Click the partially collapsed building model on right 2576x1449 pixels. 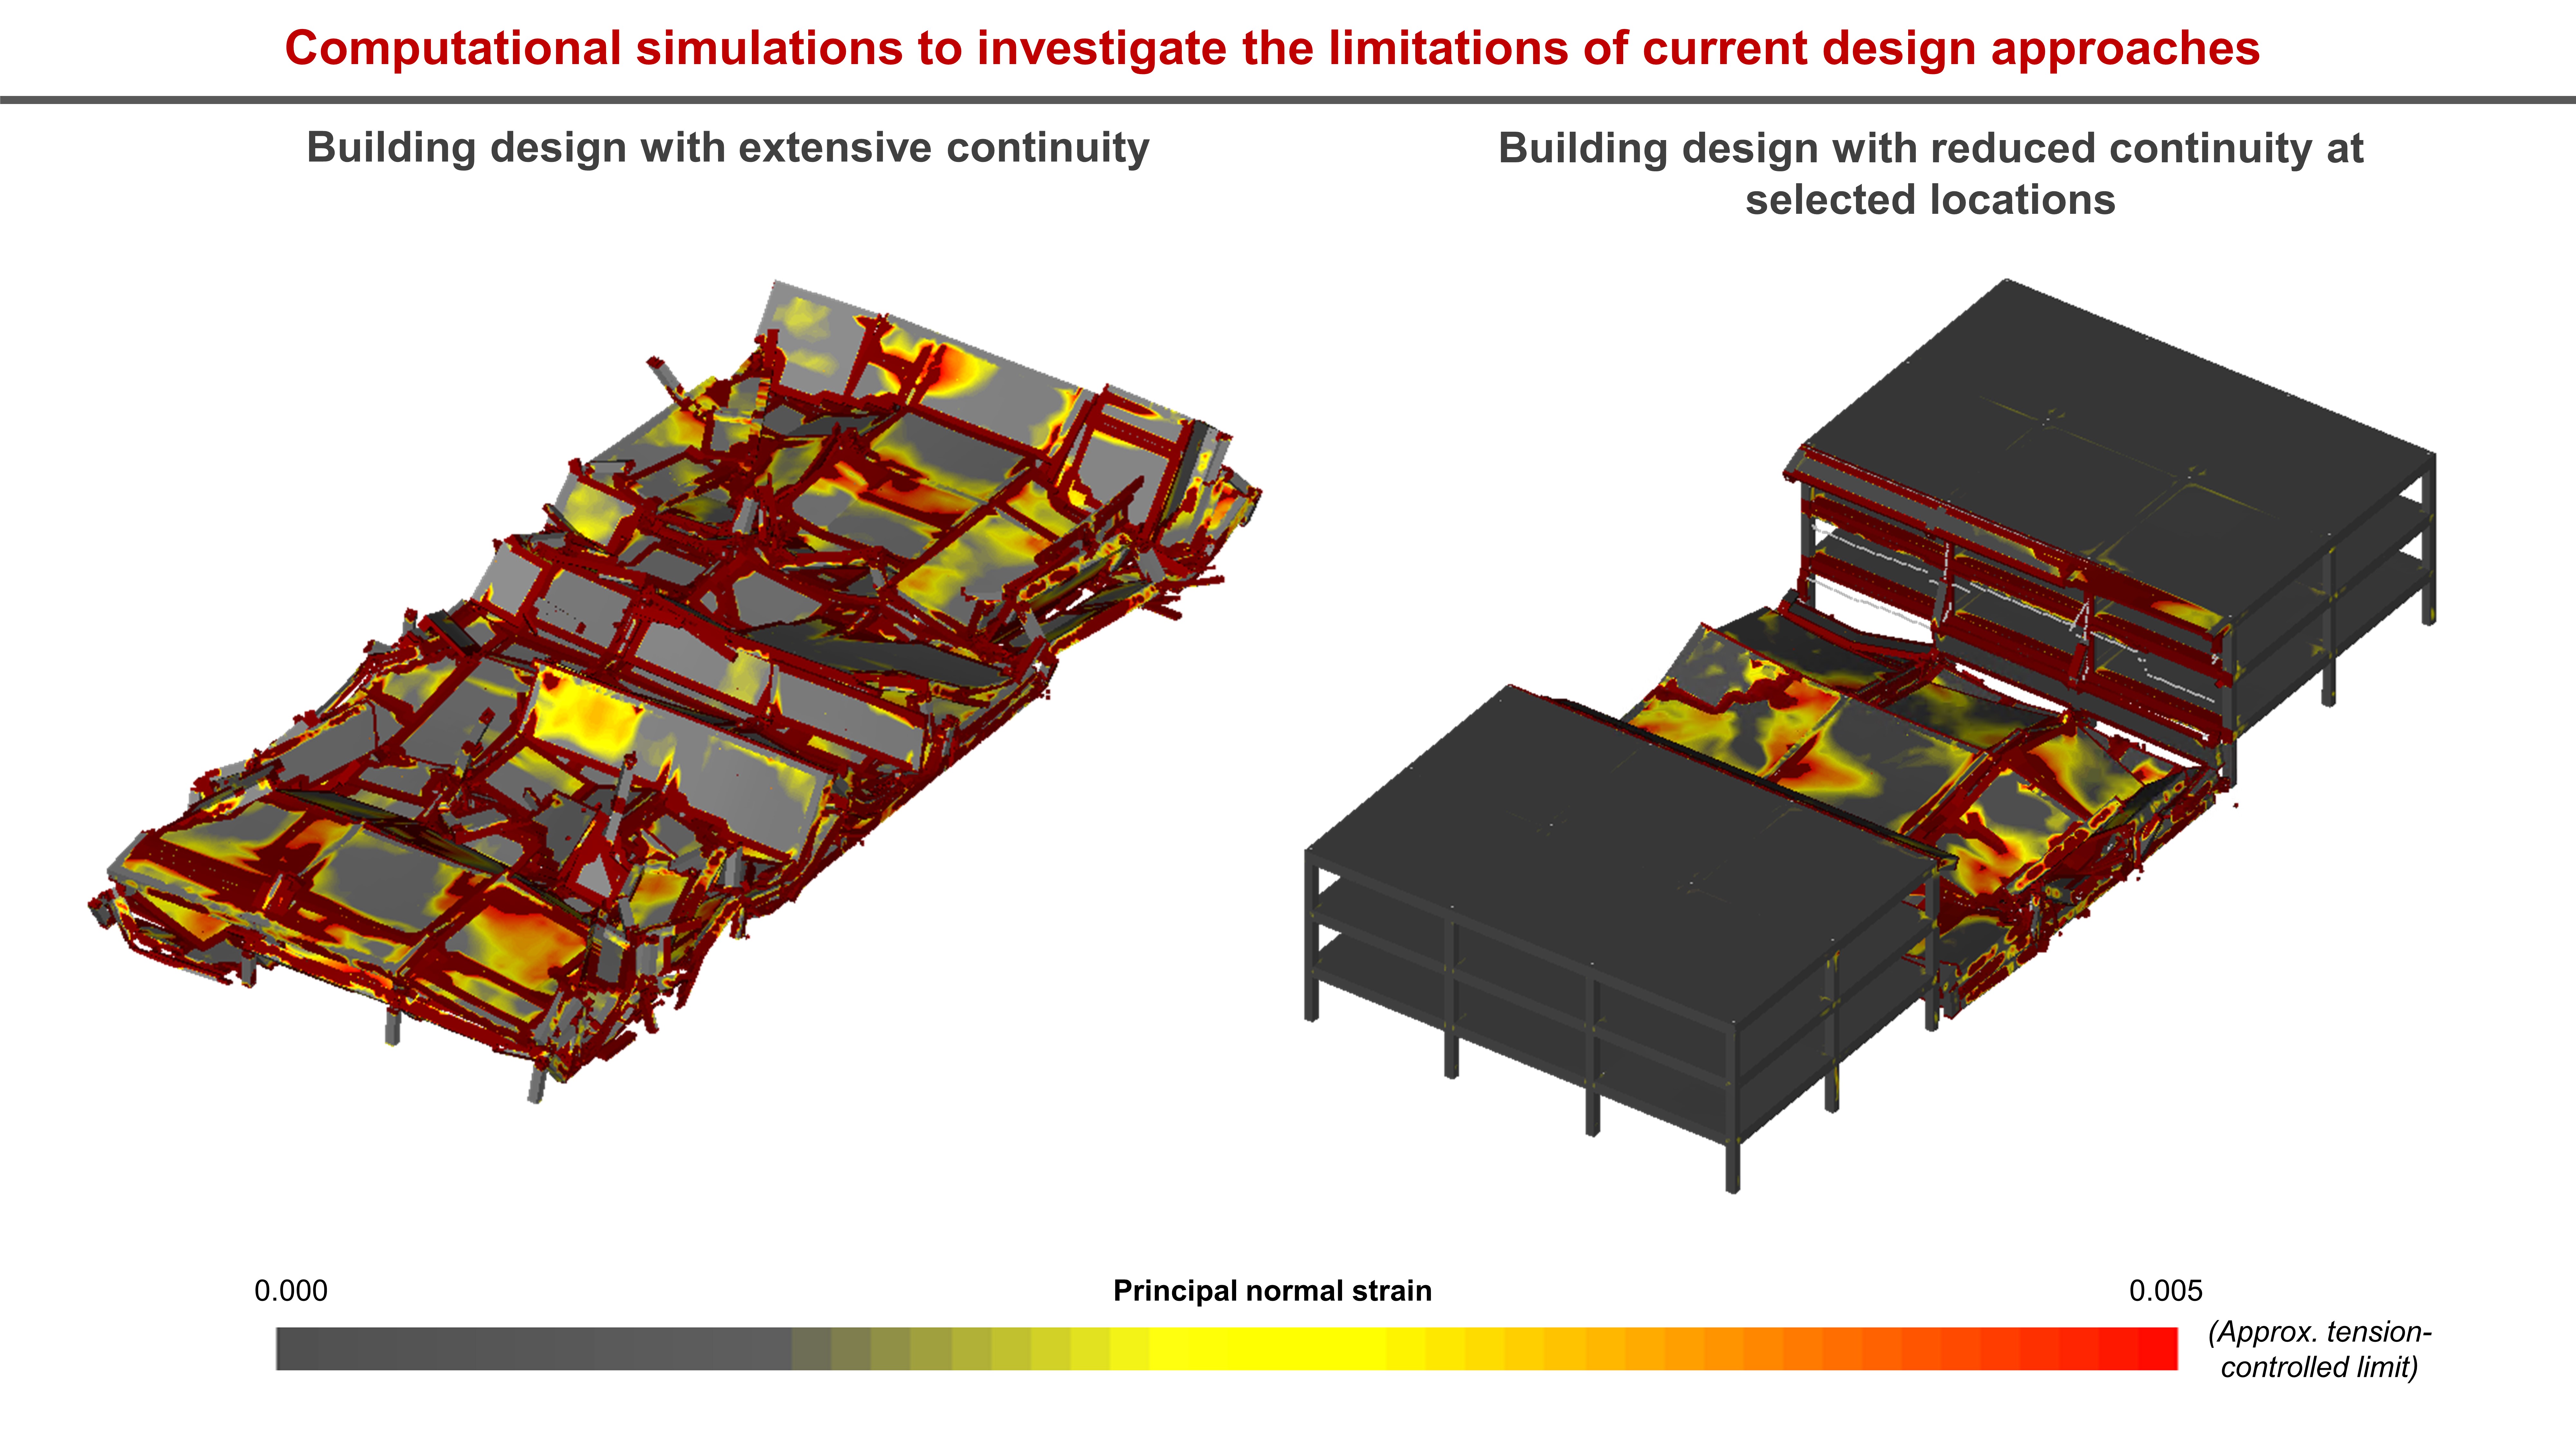coord(1870,740)
